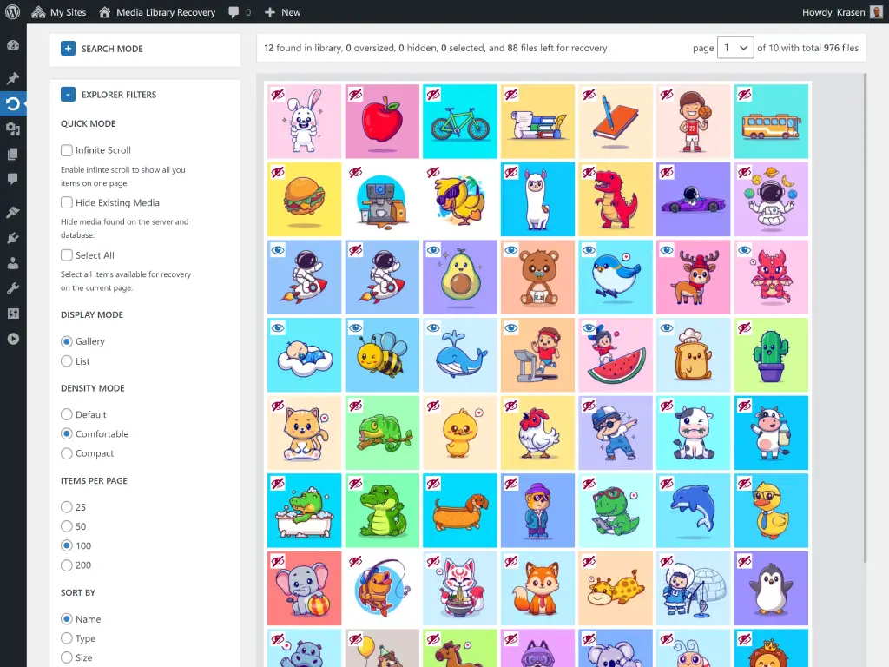Open the page number dropdown

(737, 48)
